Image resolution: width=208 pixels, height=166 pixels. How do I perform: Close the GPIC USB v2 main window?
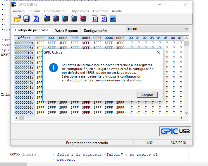click(x=186, y=4)
